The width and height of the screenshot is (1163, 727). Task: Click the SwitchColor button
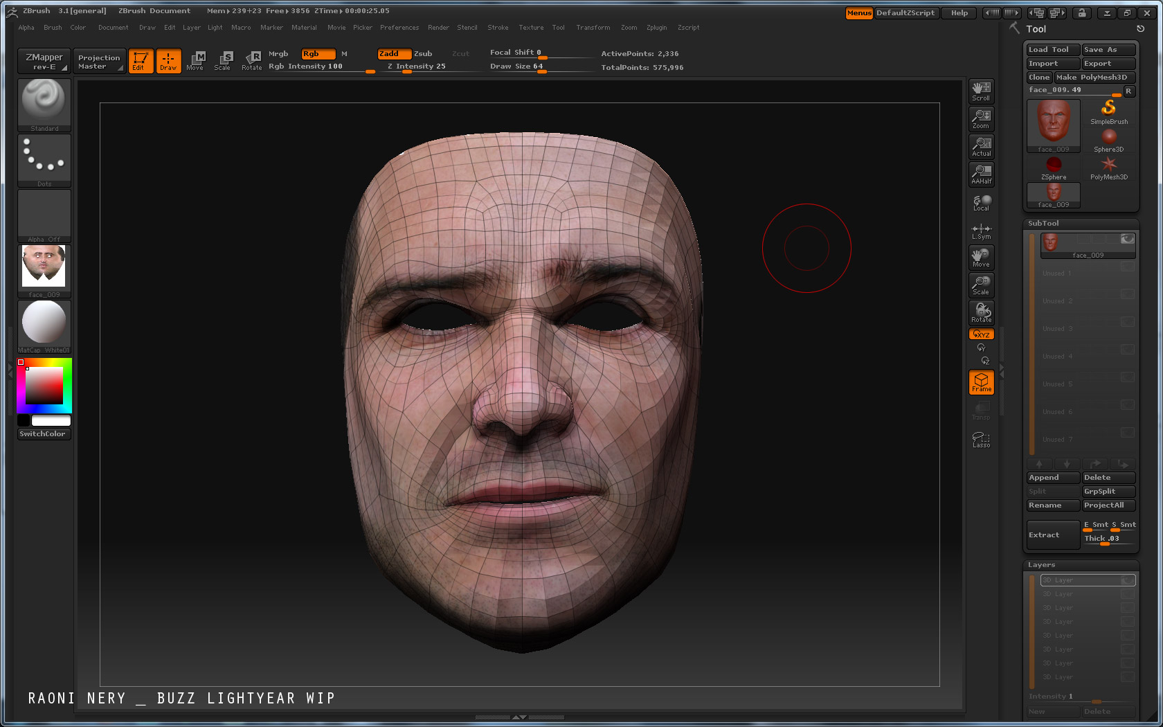(x=44, y=434)
